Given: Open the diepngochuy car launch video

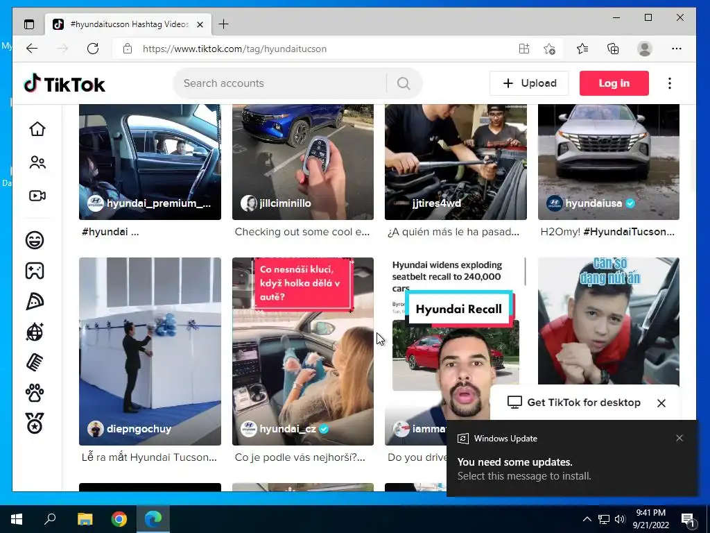Looking at the screenshot, I should [x=150, y=351].
